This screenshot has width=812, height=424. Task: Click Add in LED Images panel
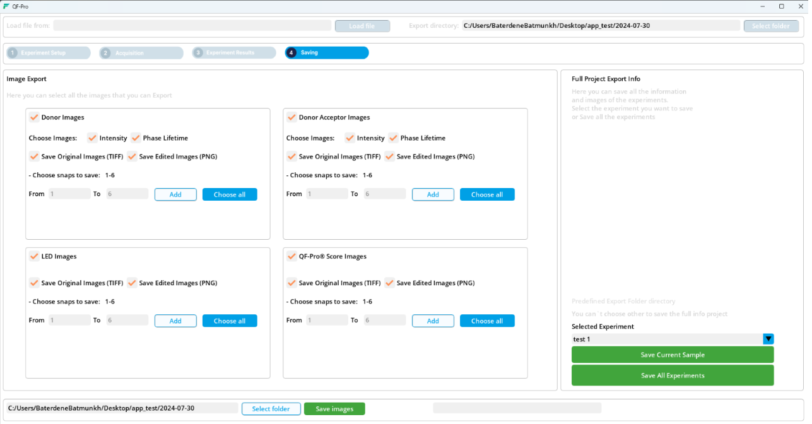point(175,321)
